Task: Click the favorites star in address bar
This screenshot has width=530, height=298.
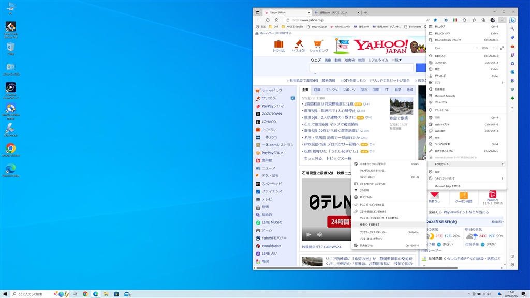Action: pos(435,20)
